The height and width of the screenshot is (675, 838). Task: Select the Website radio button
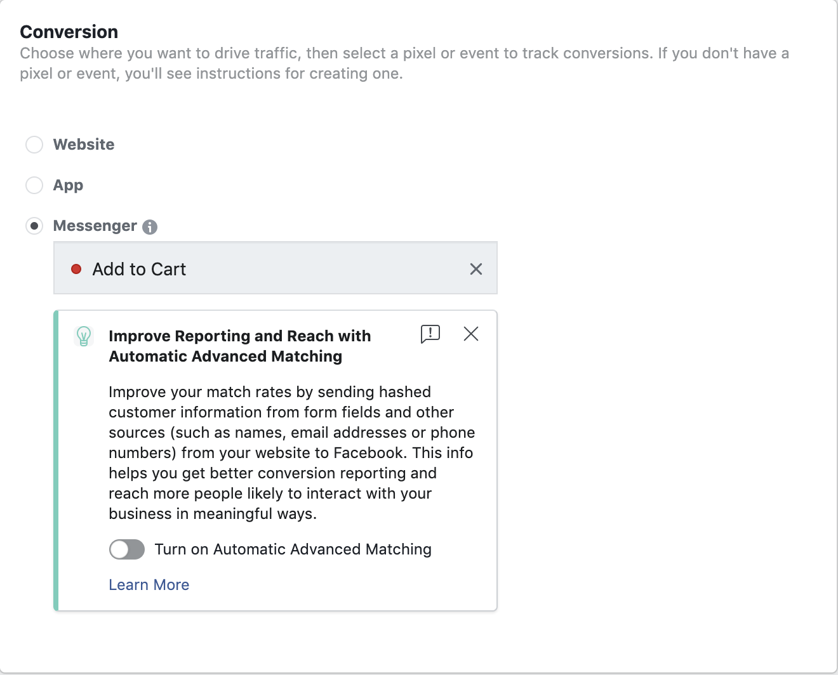tap(34, 145)
